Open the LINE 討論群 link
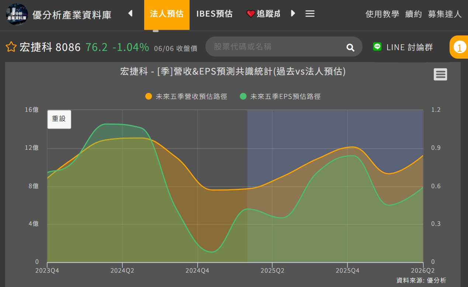468x287 pixels. (x=403, y=47)
